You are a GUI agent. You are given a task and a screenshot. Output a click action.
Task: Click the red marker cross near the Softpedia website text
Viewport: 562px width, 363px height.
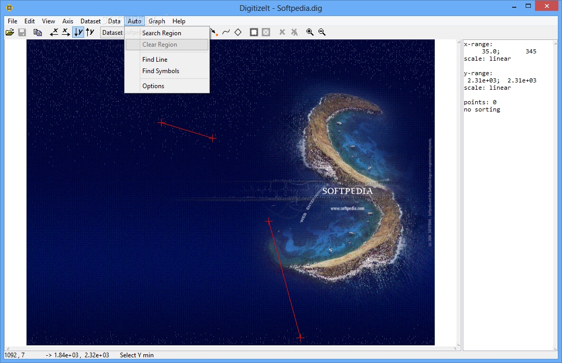click(269, 221)
